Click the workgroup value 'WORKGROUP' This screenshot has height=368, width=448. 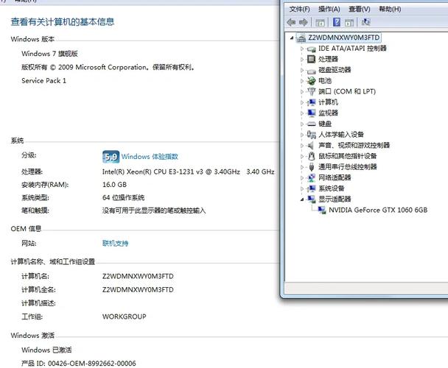[x=125, y=316]
